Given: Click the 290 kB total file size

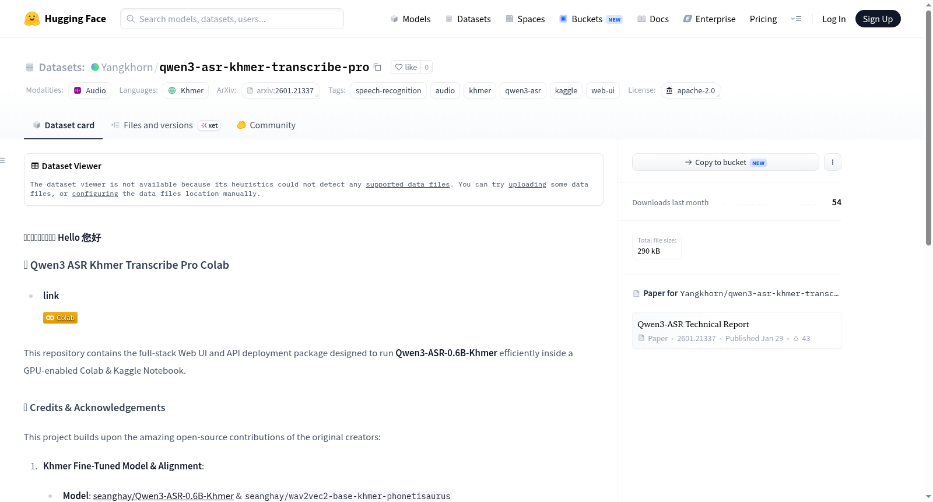Looking at the screenshot, I should click(x=648, y=251).
